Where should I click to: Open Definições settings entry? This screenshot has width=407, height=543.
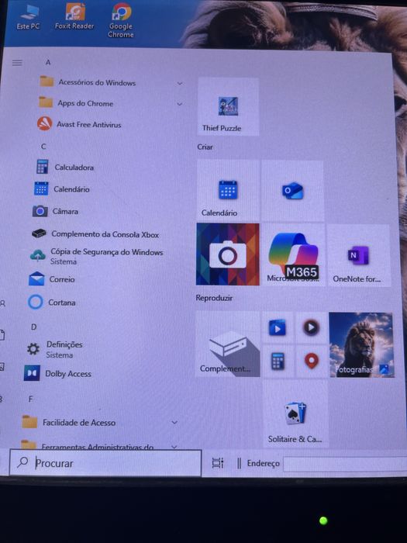55,349
